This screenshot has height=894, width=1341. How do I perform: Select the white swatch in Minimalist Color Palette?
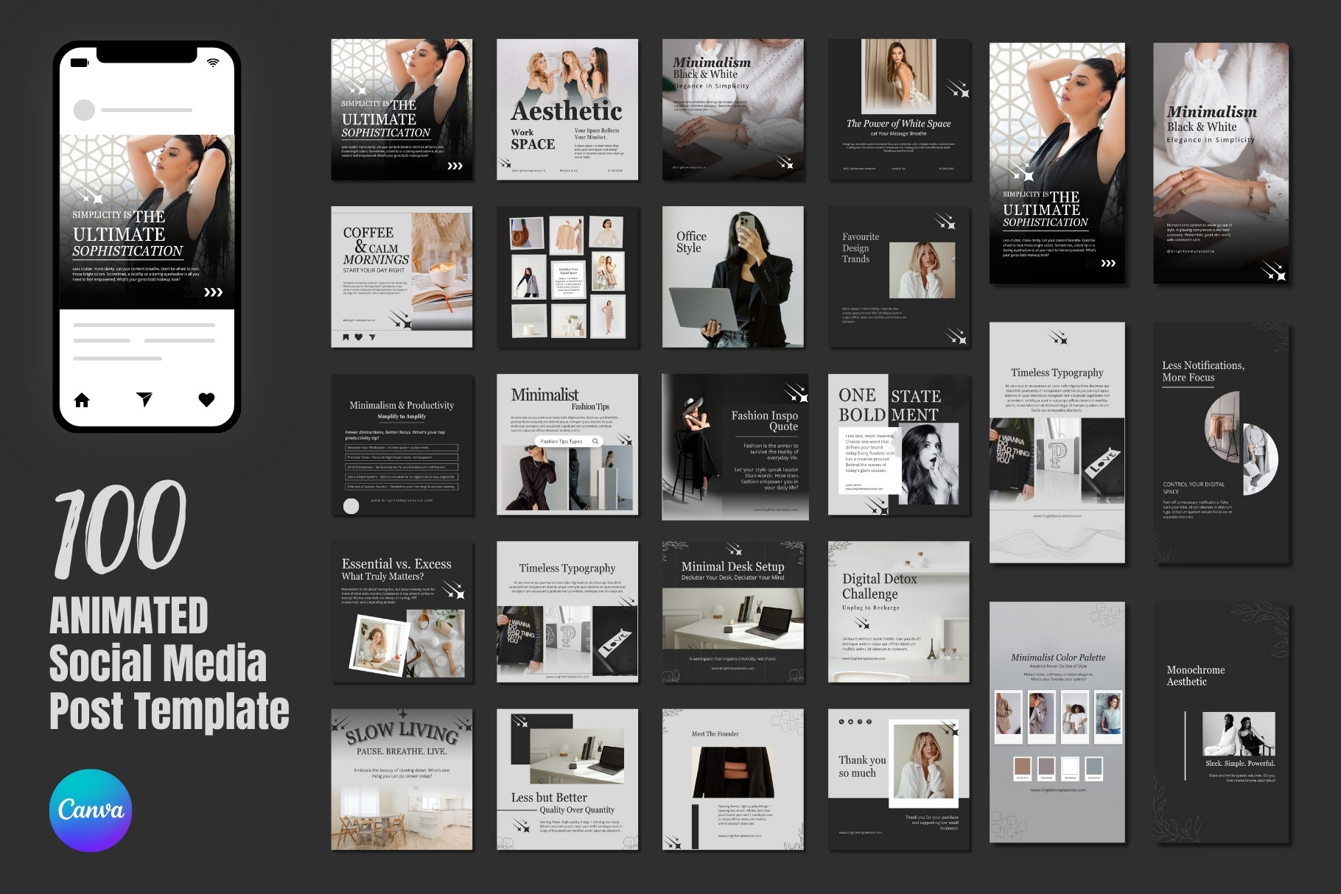pos(1070,766)
